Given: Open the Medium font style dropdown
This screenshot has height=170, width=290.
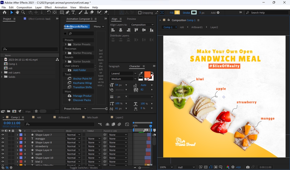Looking at the screenshot, I should coord(124,79).
